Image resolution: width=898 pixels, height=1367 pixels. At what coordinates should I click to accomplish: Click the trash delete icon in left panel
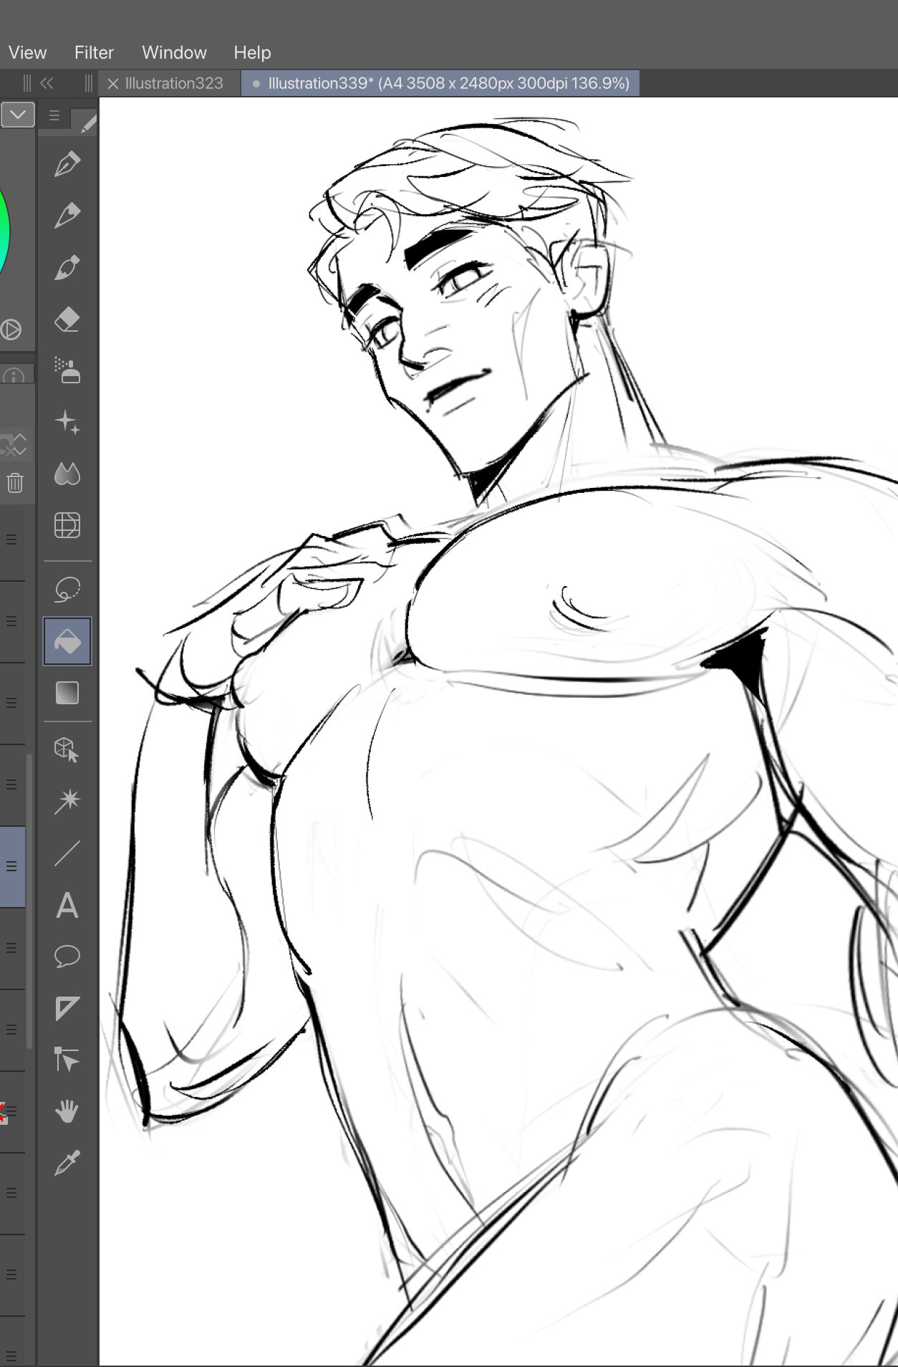(15, 482)
